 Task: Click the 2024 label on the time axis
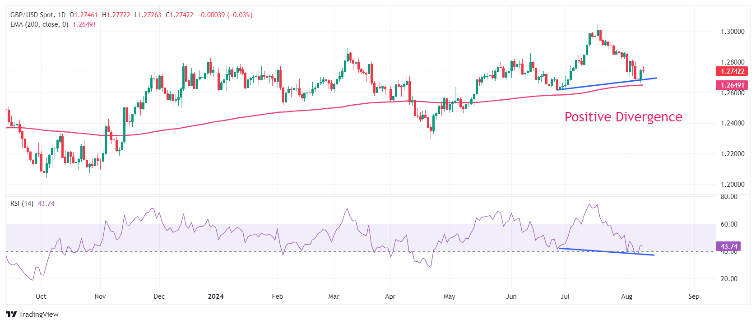point(216,296)
